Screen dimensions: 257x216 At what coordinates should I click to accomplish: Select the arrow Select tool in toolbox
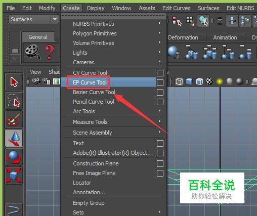[x=14, y=82]
